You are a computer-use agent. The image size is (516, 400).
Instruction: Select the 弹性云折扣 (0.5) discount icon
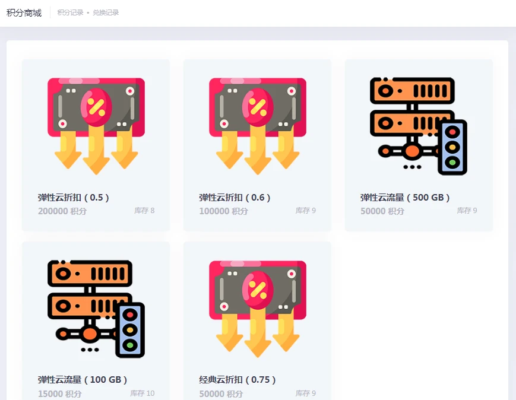click(x=96, y=126)
